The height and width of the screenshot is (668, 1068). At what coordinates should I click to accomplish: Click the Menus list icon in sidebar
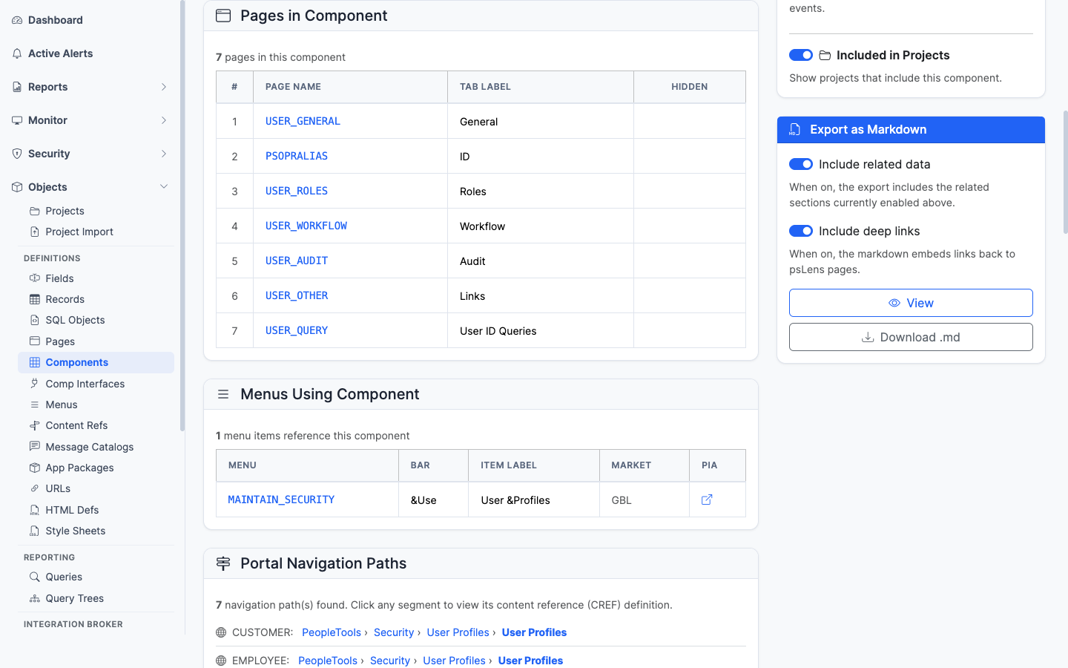point(35,405)
